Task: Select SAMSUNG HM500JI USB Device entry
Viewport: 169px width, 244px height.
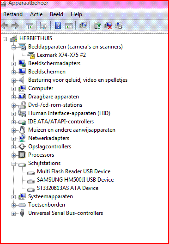Action: pos(75,180)
